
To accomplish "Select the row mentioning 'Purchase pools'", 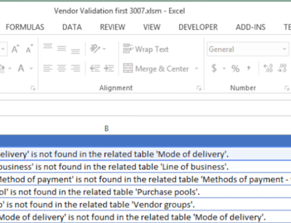I will click(x=145, y=192).
